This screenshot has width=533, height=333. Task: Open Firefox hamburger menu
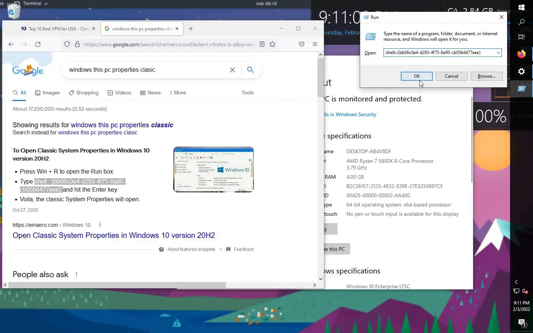coord(315,44)
